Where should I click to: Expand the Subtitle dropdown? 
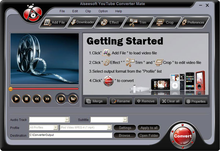pyautogui.click(x=125, y=120)
